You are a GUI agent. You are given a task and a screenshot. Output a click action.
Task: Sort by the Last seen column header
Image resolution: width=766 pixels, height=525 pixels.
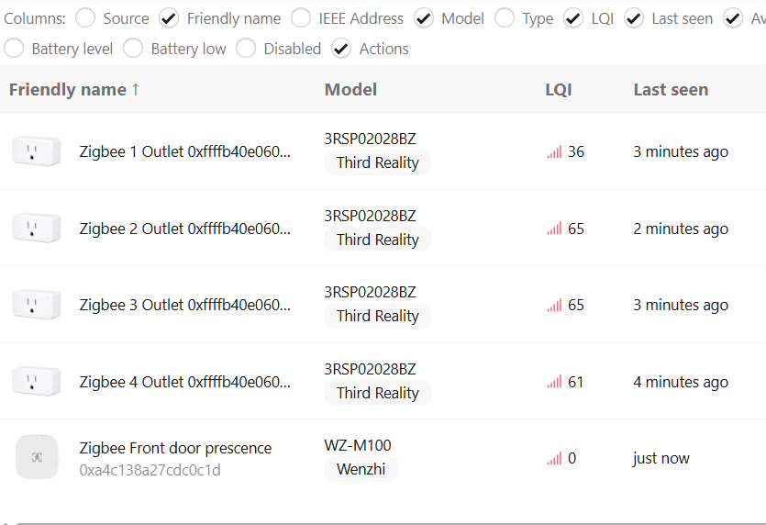(x=671, y=89)
